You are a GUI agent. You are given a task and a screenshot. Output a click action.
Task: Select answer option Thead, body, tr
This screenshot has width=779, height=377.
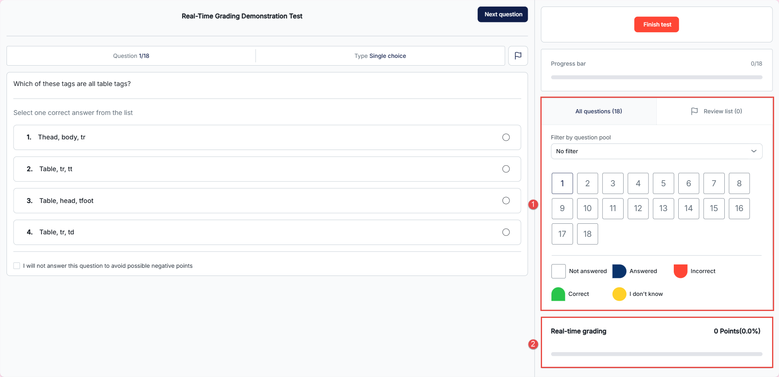[506, 137]
